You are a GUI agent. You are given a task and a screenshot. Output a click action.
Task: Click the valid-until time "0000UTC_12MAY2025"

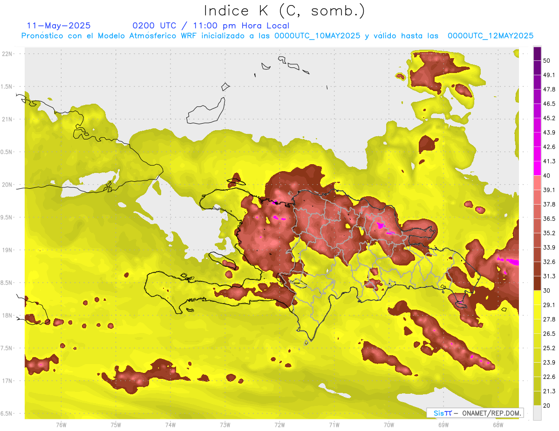(491, 36)
